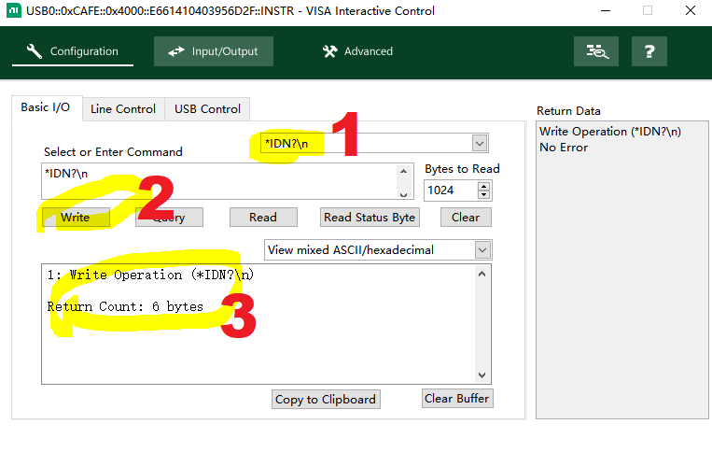Minimize the VISA Interactive Control window
712x452 pixels.
pos(606,10)
